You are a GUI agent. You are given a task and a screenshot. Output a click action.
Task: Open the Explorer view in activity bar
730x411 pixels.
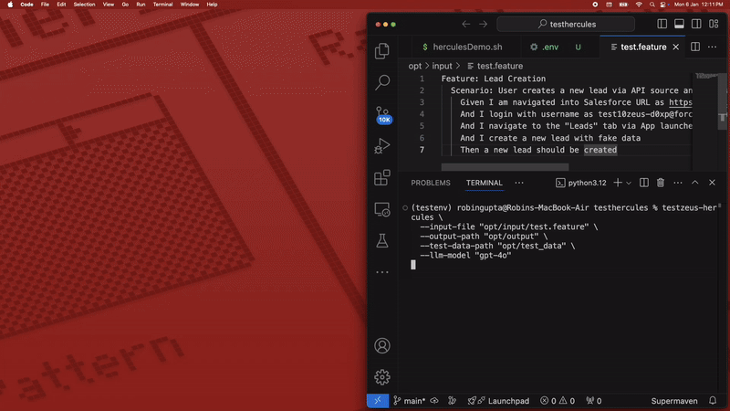coord(382,51)
